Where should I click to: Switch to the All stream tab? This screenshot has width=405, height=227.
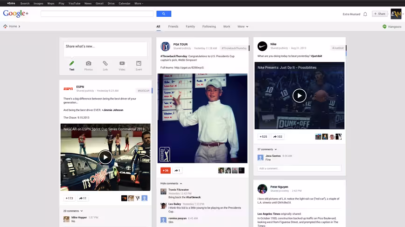158,27
